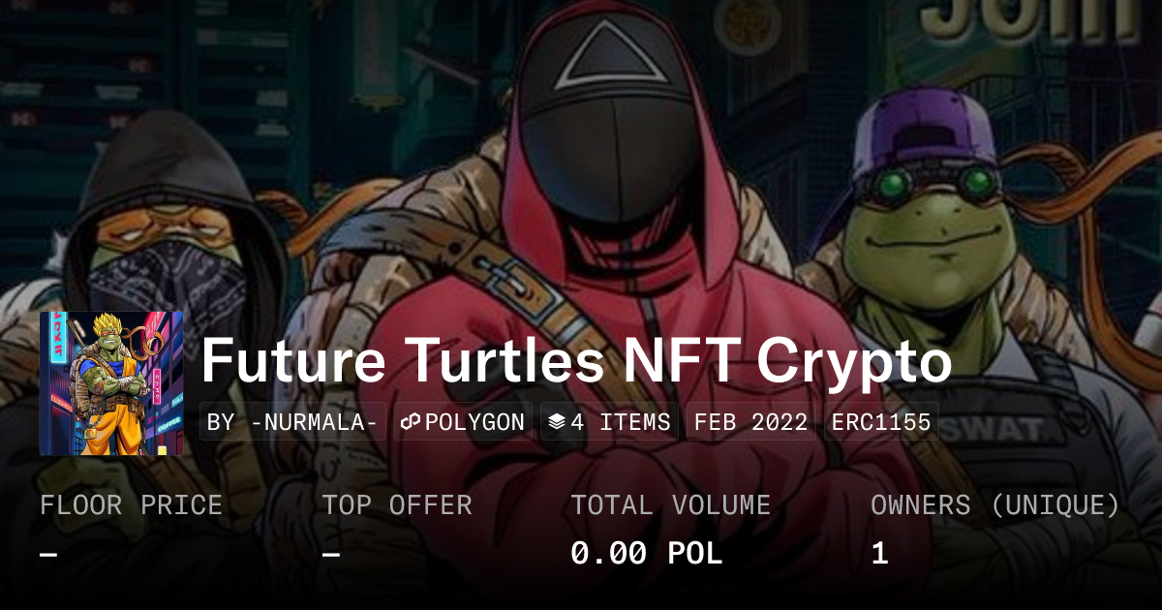Image resolution: width=1162 pixels, height=610 pixels.
Task: Click the FLOOR PRICE label
Action: (131, 505)
